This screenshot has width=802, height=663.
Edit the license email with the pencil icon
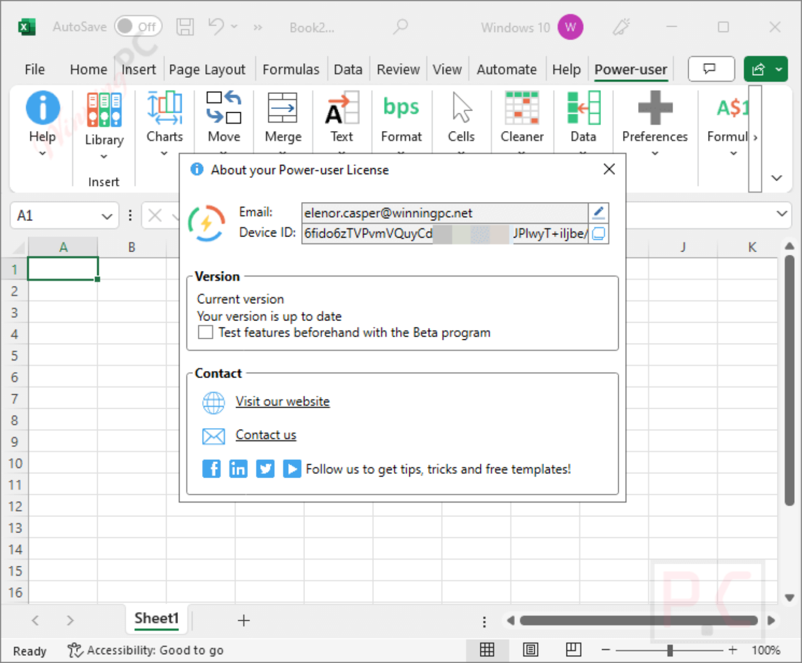click(598, 212)
